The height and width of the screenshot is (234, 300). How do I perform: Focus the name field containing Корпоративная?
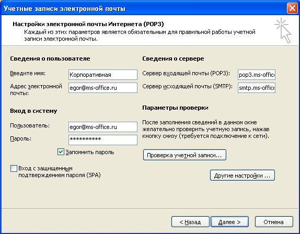(103, 75)
